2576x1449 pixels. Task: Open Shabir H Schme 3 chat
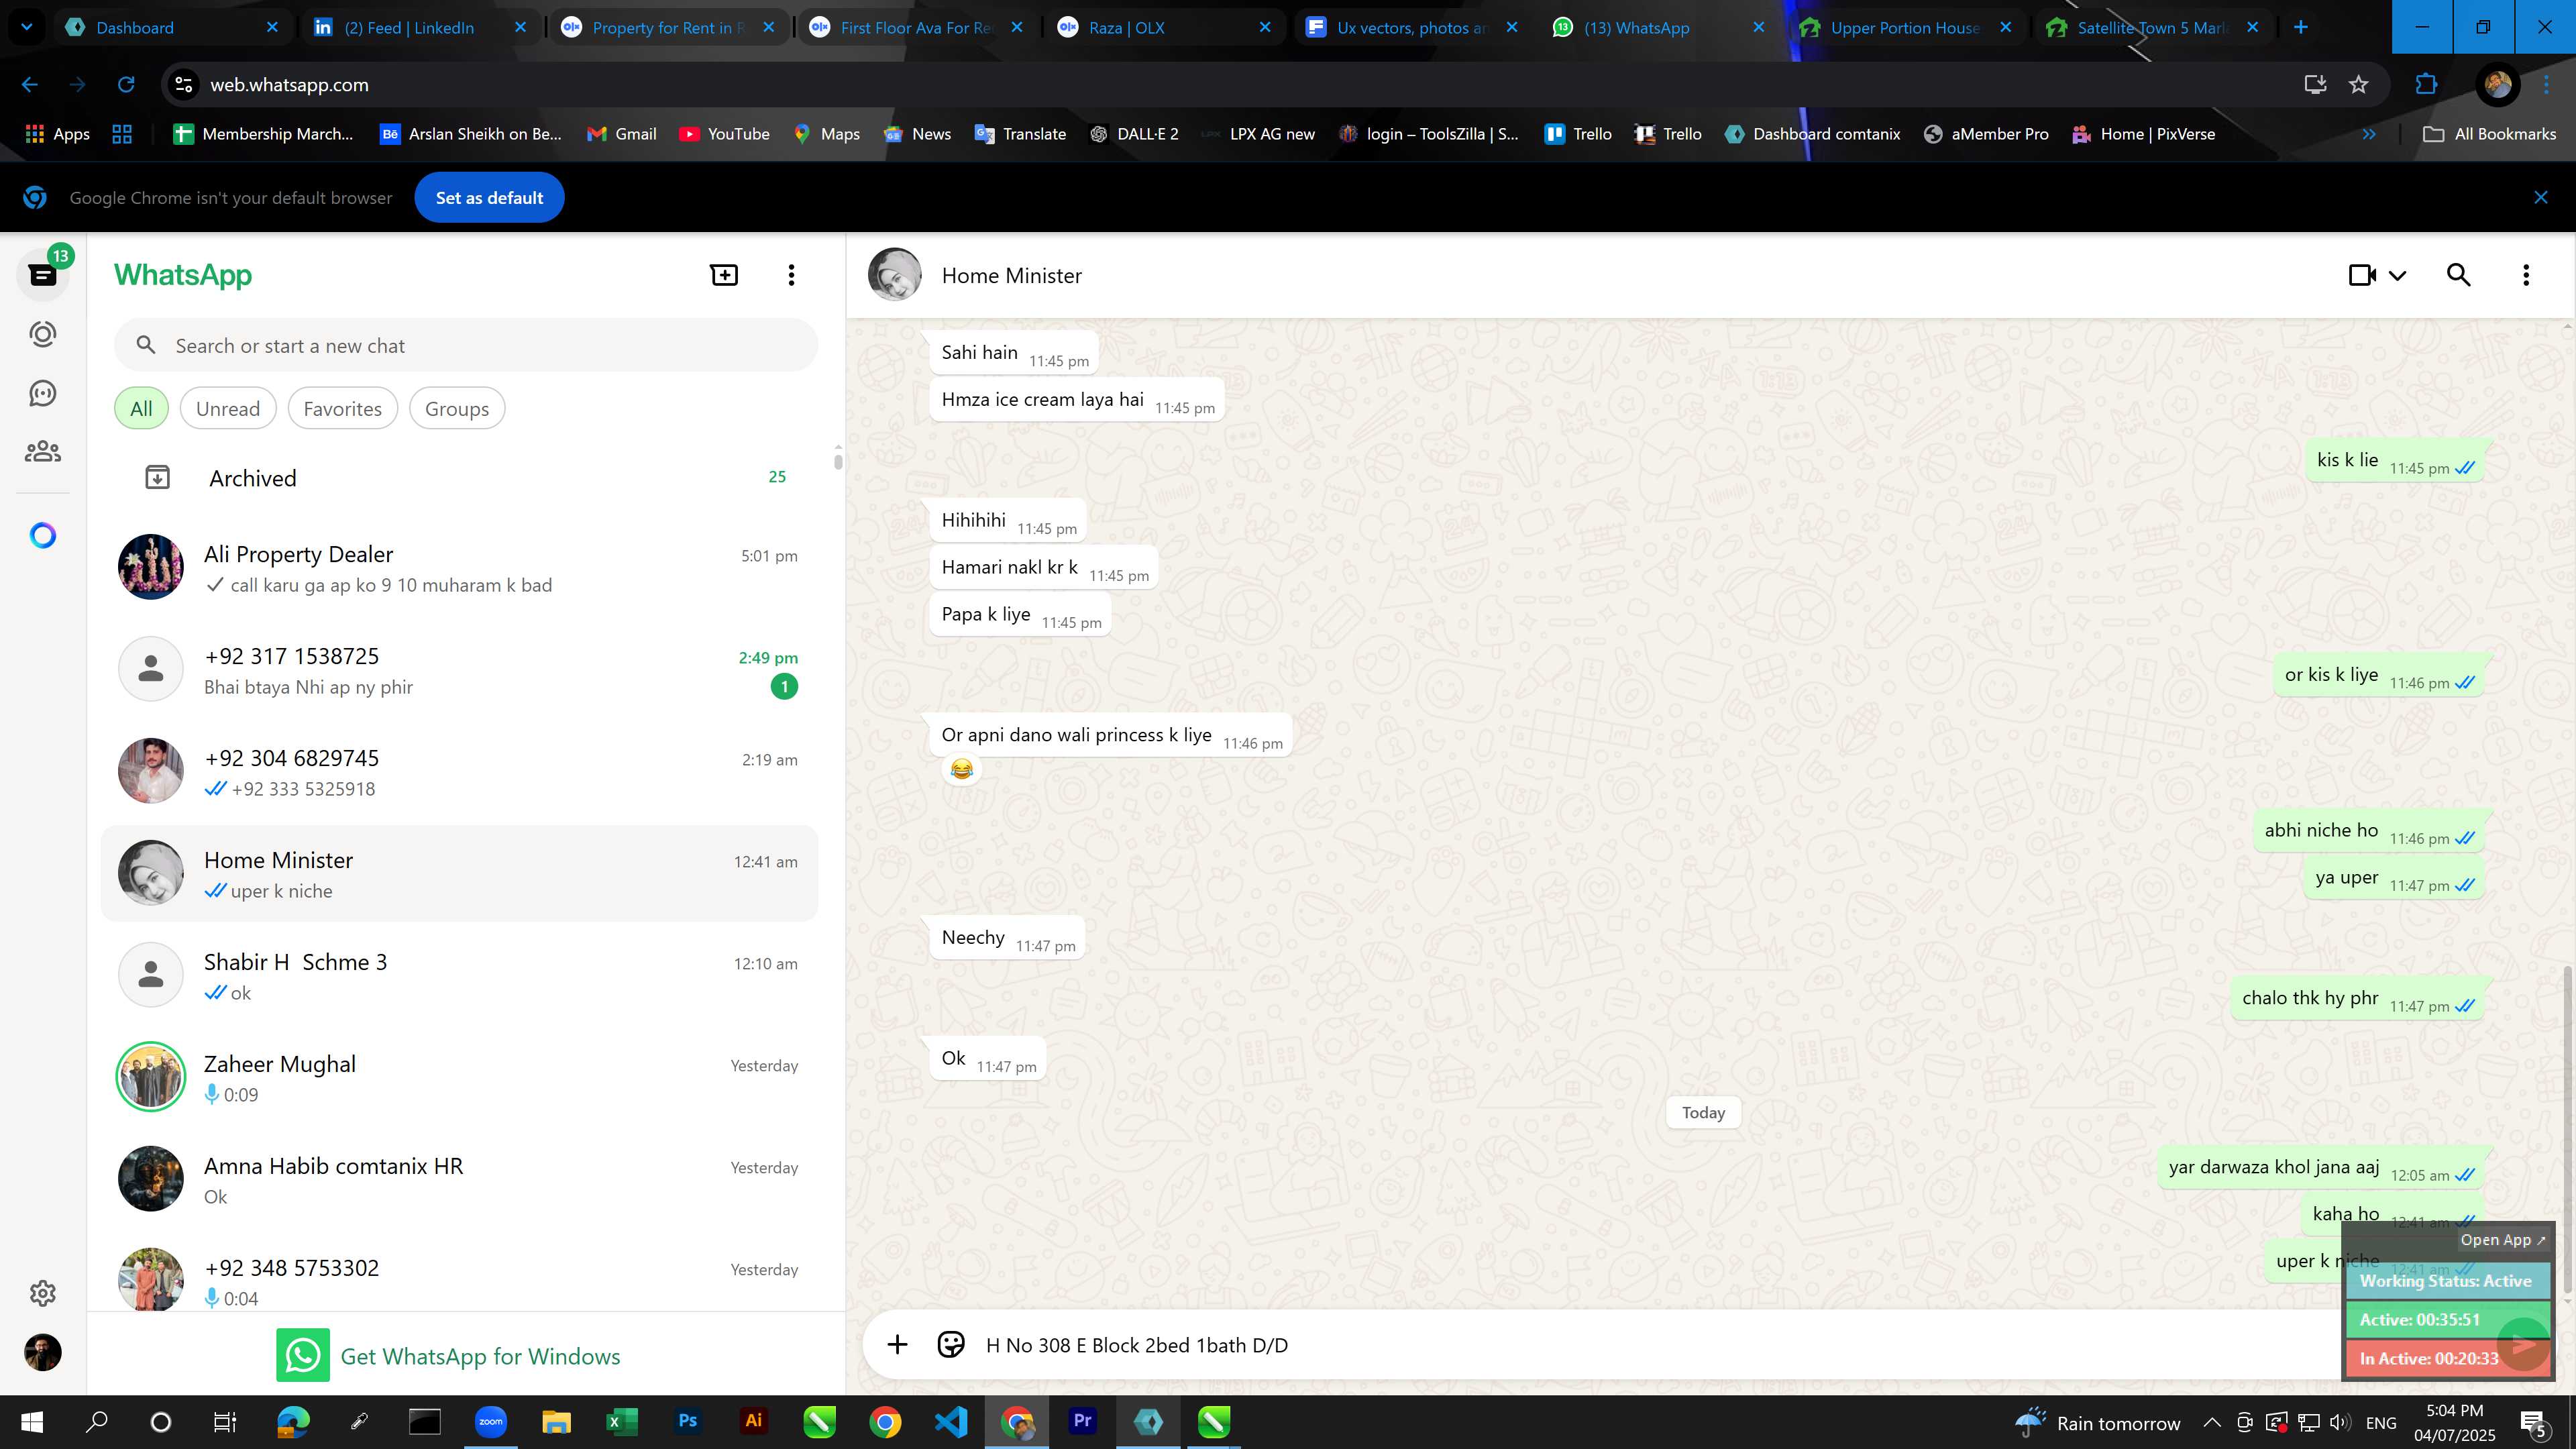[460, 976]
